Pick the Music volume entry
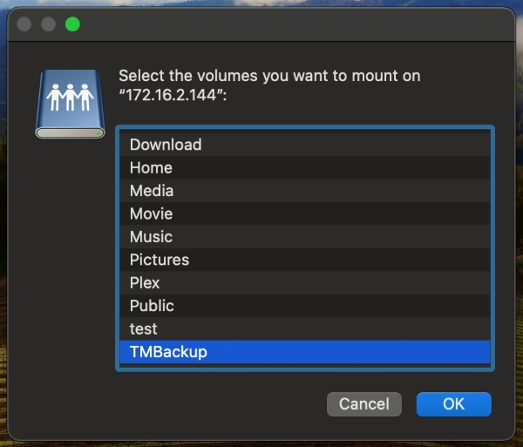 click(305, 237)
